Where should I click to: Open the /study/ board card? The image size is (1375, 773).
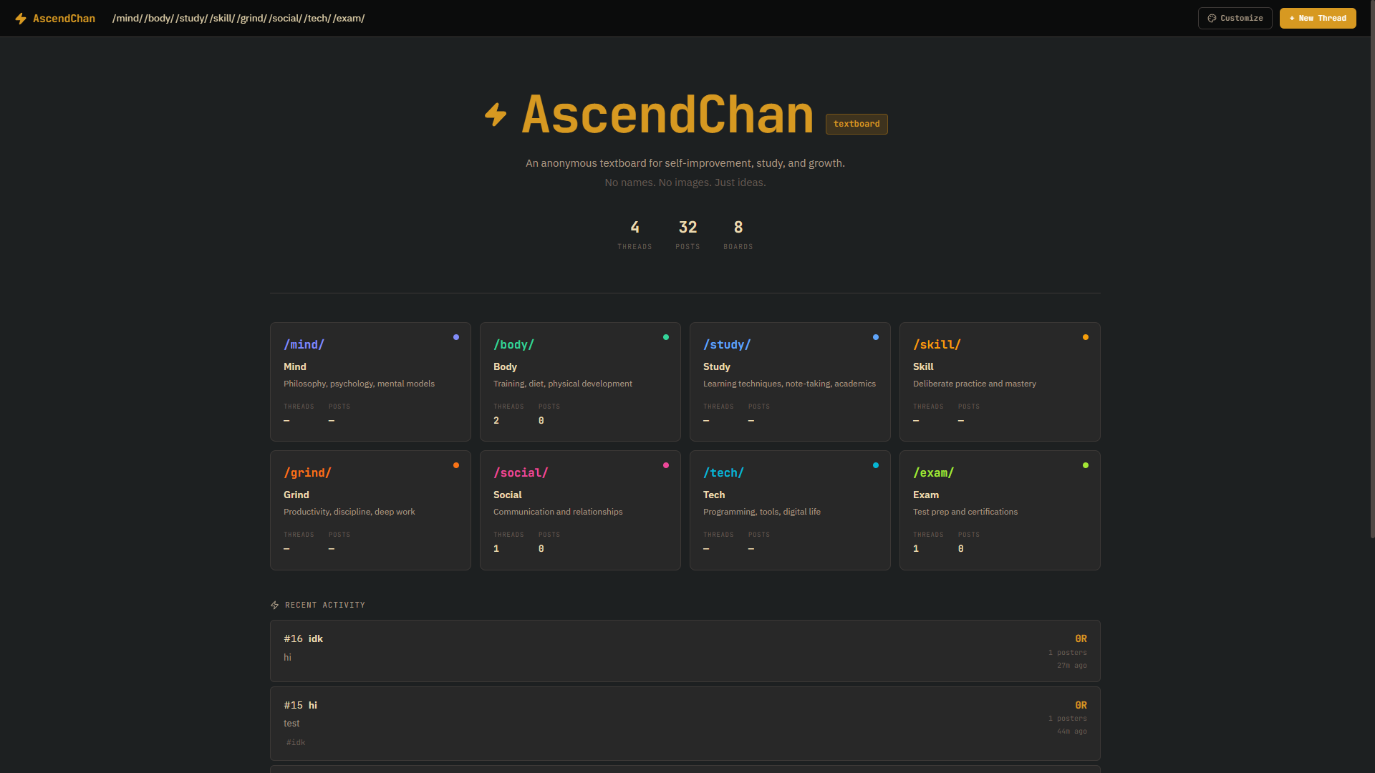tap(789, 381)
